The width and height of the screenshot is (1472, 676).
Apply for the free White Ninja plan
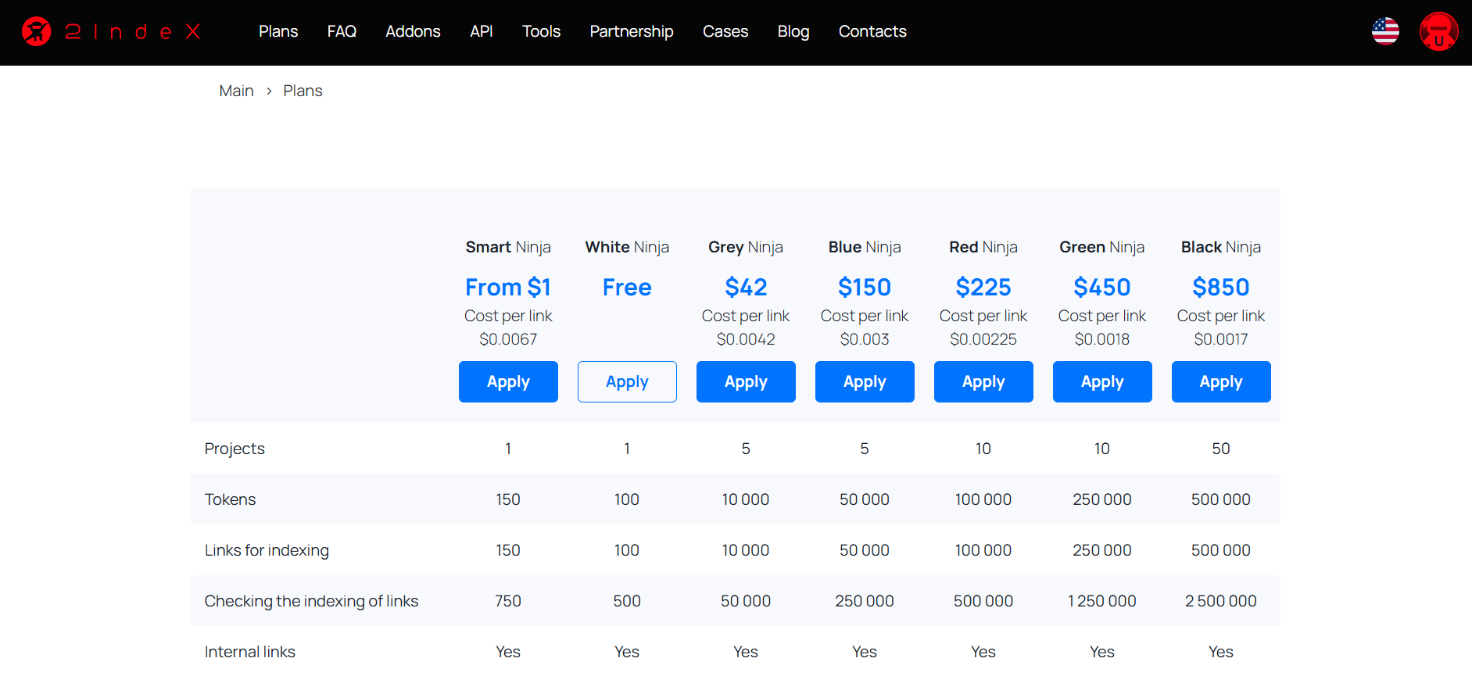click(627, 381)
